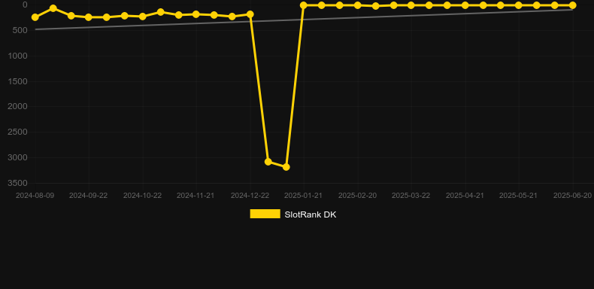The width and height of the screenshot is (594, 289).
Task: Click the 2025-01-21 x-axis date label
Action: pos(303,196)
